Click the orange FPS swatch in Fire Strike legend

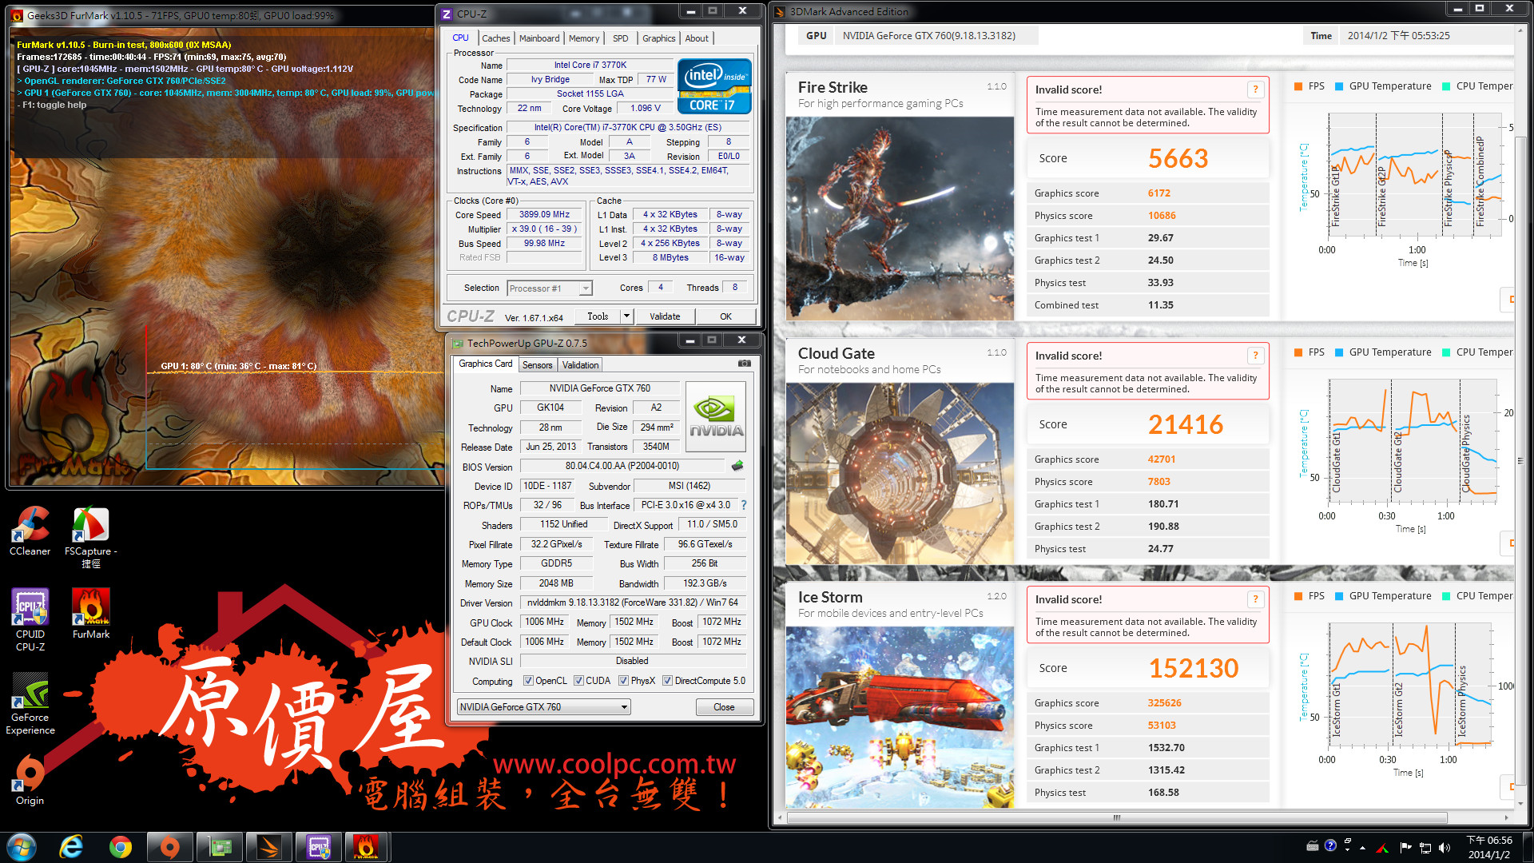tap(1298, 86)
